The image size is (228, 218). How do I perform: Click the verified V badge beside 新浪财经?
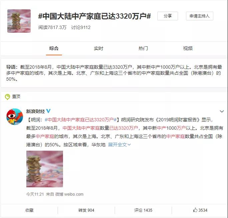(48, 111)
